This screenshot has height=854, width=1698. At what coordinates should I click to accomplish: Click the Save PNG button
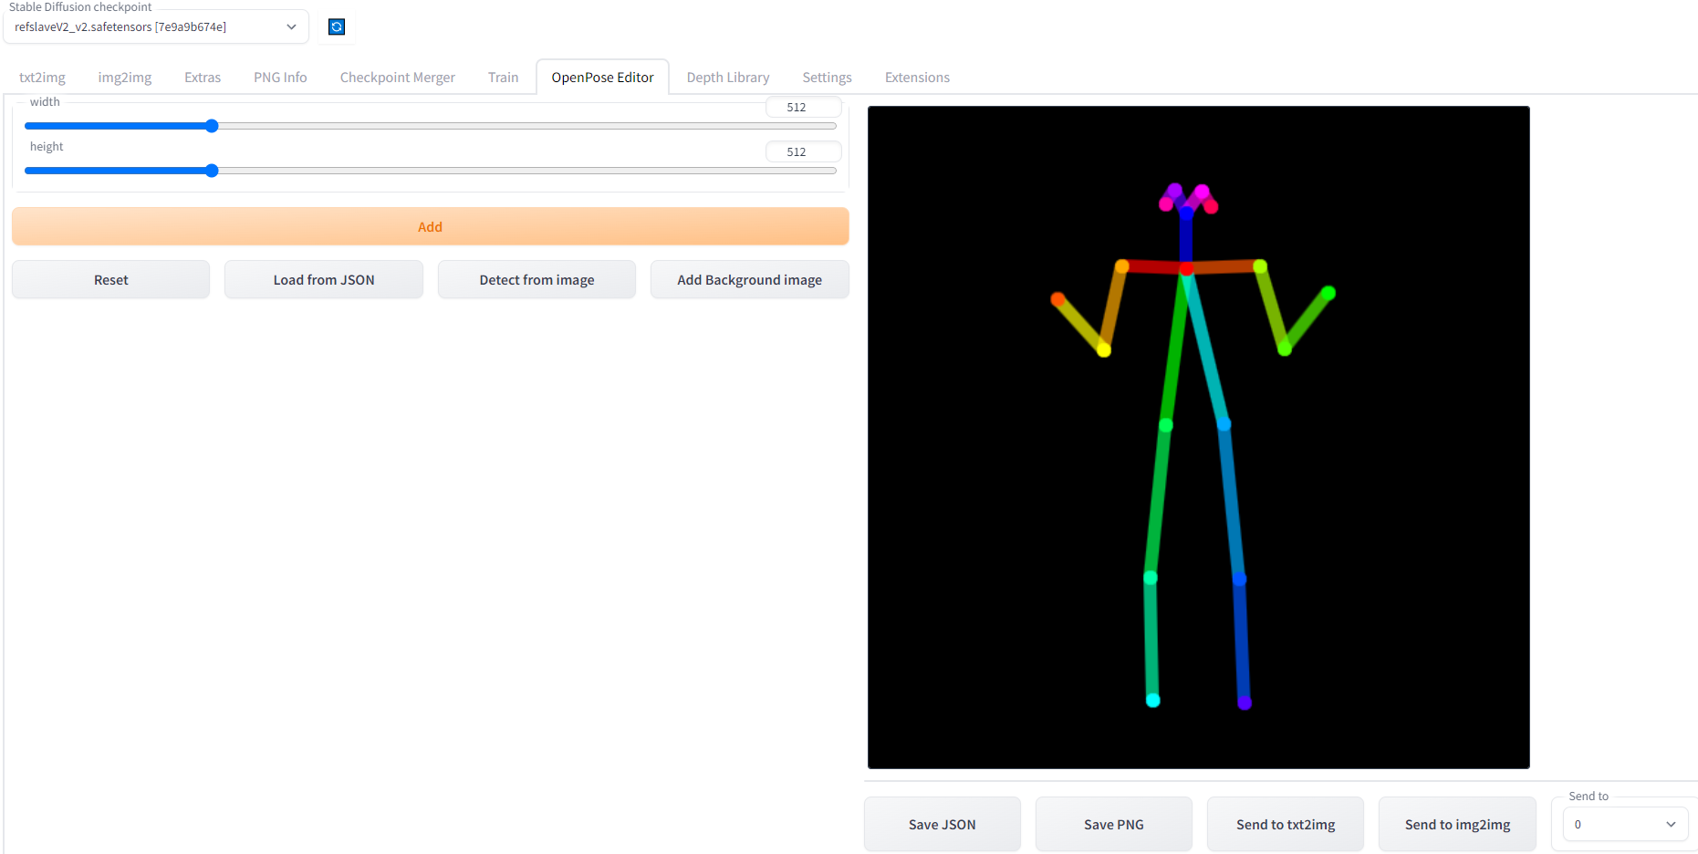[x=1113, y=824]
